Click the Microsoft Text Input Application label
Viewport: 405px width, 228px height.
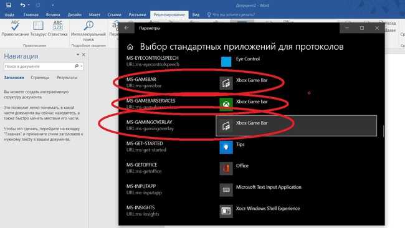tap(269, 188)
